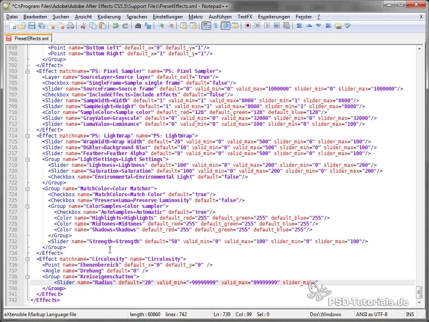429x322 pixels.
Task: Toggle synchronized horizontal scrolling
Action: (x=193, y=26)
